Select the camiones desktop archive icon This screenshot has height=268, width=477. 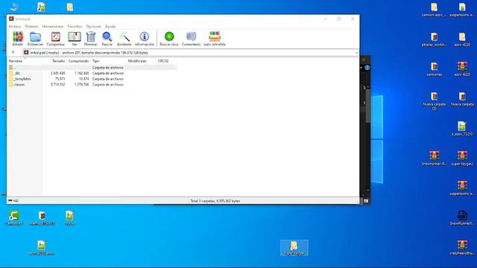coord(434,69)
